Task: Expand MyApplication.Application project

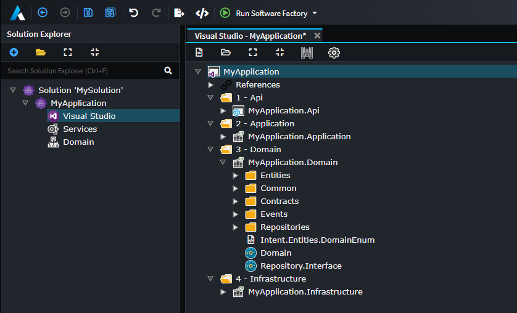Action: click(223, 137)
